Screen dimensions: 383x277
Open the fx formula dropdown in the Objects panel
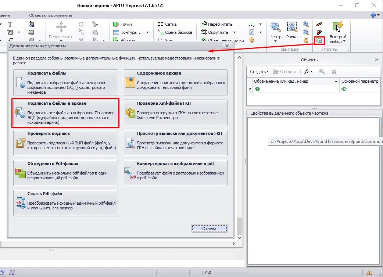(308, 72)
